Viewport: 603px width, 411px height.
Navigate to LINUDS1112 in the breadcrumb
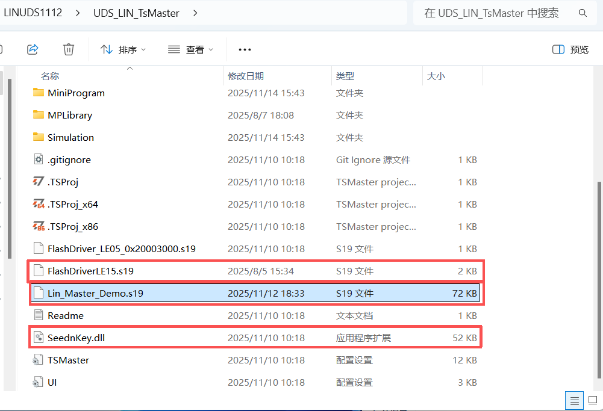pos(33,13)
